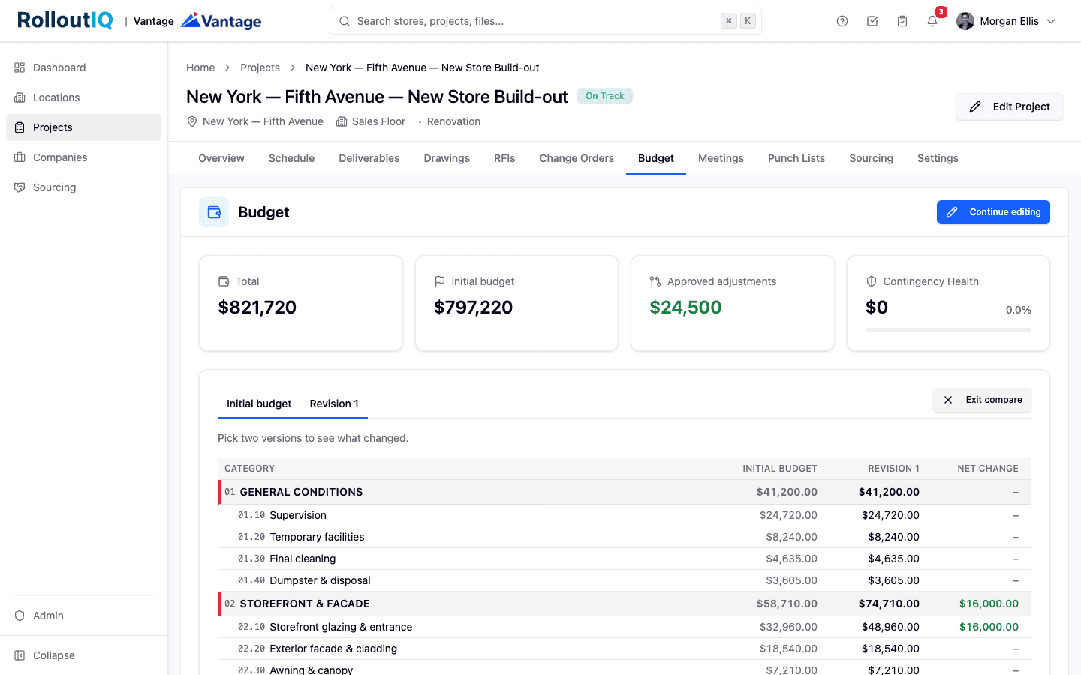The height and width of the screenshot is (675, 1081).
Task: Open the clipboard icon in header
Action: coord(902,21)
